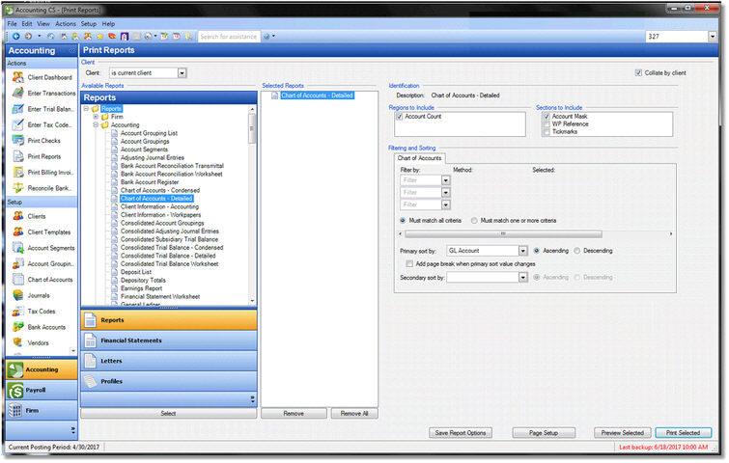Viewport: 729px width, 463px height.
Task: Select Must match one or more criteria
Action: pos(474,221)
